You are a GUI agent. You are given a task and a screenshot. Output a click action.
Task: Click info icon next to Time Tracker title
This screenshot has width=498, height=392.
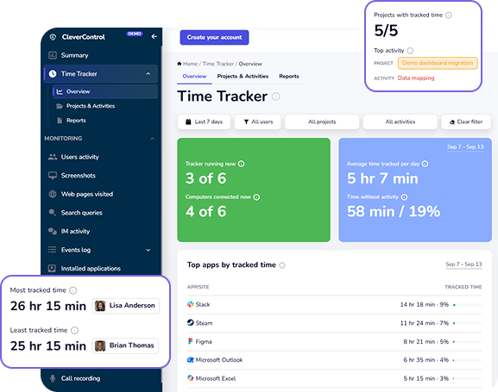tap(276, 96)
